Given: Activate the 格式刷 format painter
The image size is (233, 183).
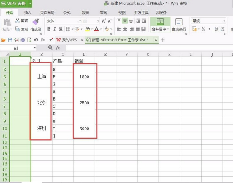Looking at the screenshot, I should click(x=36, y=25).
